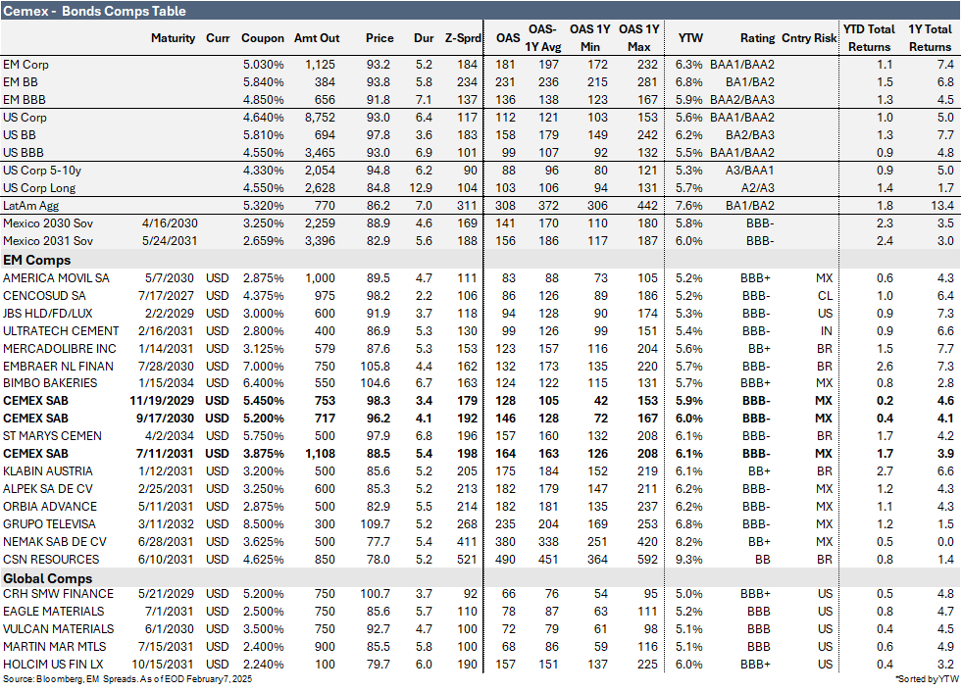Select the VULCAN MATERIALS issuer name
The height and width of the screenshot is (692, 962).
(58, 629)
